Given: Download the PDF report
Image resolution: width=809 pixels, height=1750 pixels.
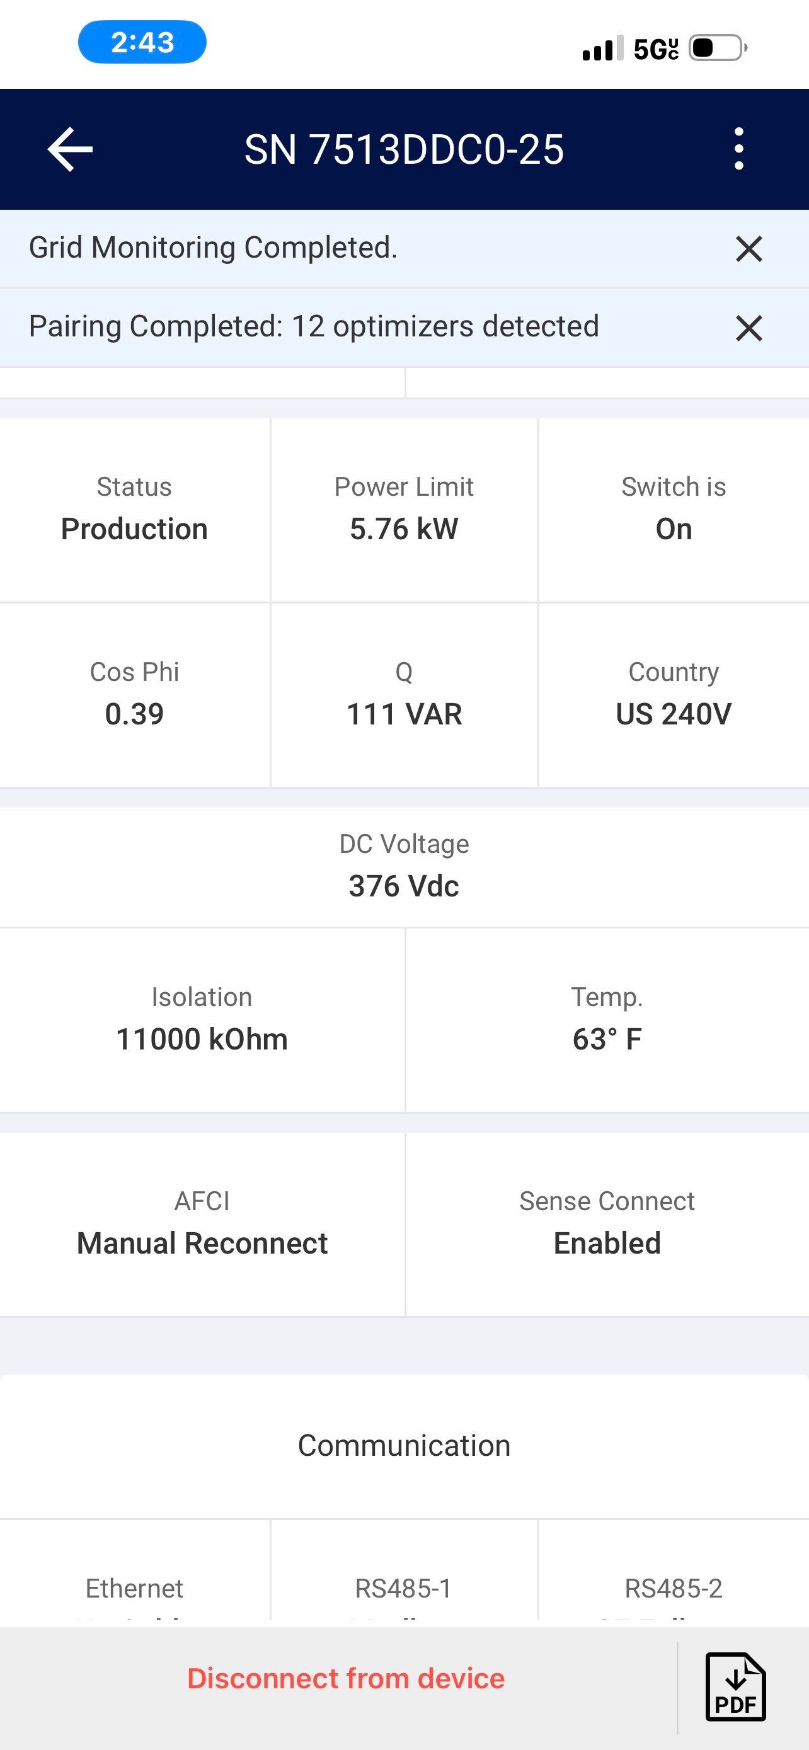Looking at the screenshot, I should [x=736, y=1686].
